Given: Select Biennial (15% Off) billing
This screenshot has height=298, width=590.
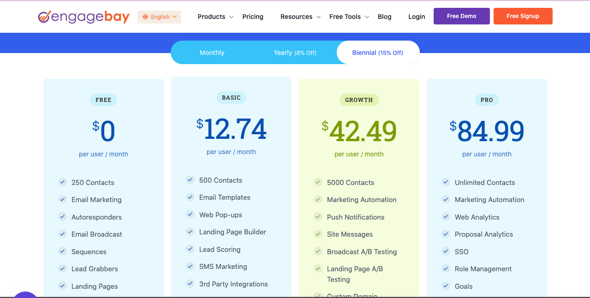Looking at the screenshot, I should 378,53.
